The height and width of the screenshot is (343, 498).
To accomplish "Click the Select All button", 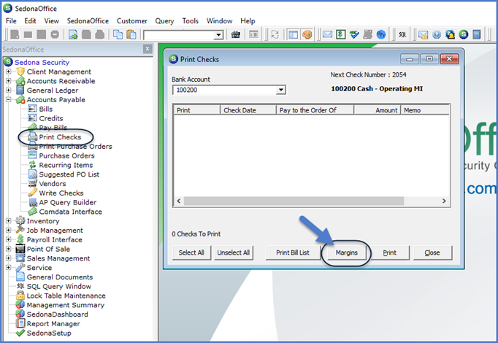I will point(191,253).
